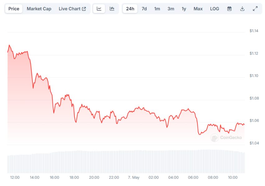This screenshot has height=186, width=265.
Task: Open the calendar date range picker
Action: coord(229,9)
